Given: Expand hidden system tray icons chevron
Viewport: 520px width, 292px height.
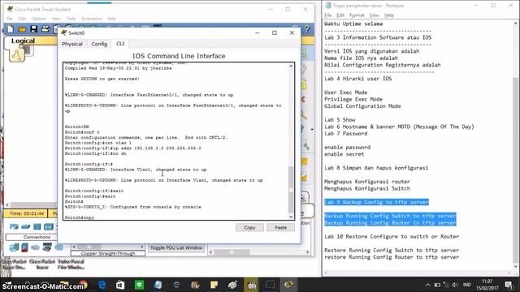Looking at the screenshot, I should click(428, 285).
